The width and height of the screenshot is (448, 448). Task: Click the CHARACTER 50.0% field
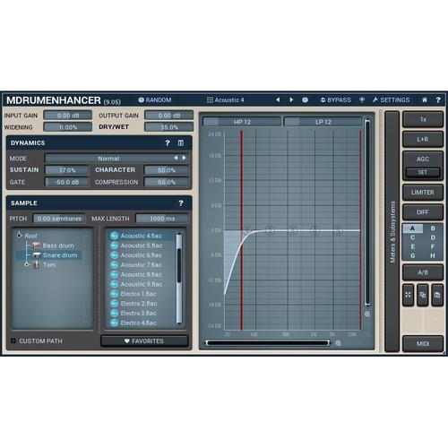(x=167, y=170)
